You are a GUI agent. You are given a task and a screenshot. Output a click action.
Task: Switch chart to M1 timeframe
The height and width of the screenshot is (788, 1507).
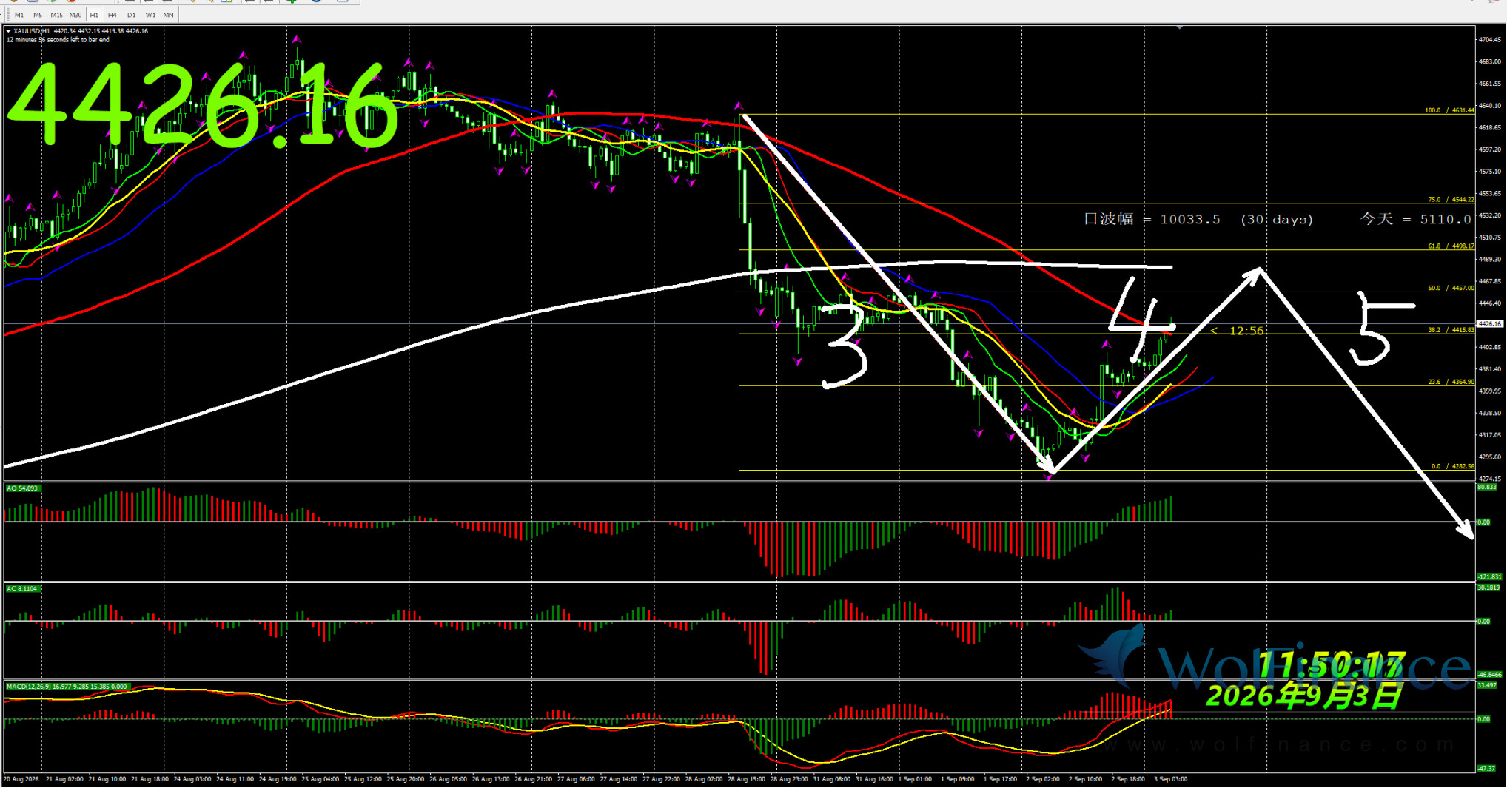coord(19,15)
